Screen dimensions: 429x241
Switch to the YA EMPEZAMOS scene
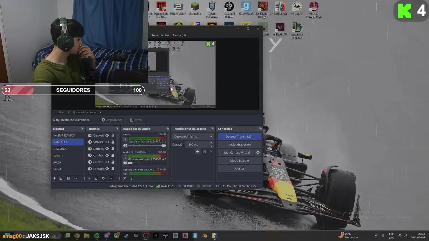(x=68, y=135)
